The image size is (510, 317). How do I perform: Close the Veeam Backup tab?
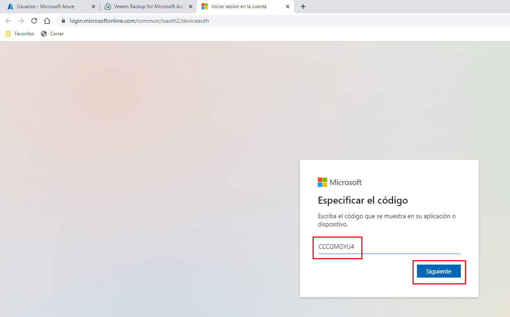pyautogui.click(x=191, y=7)
